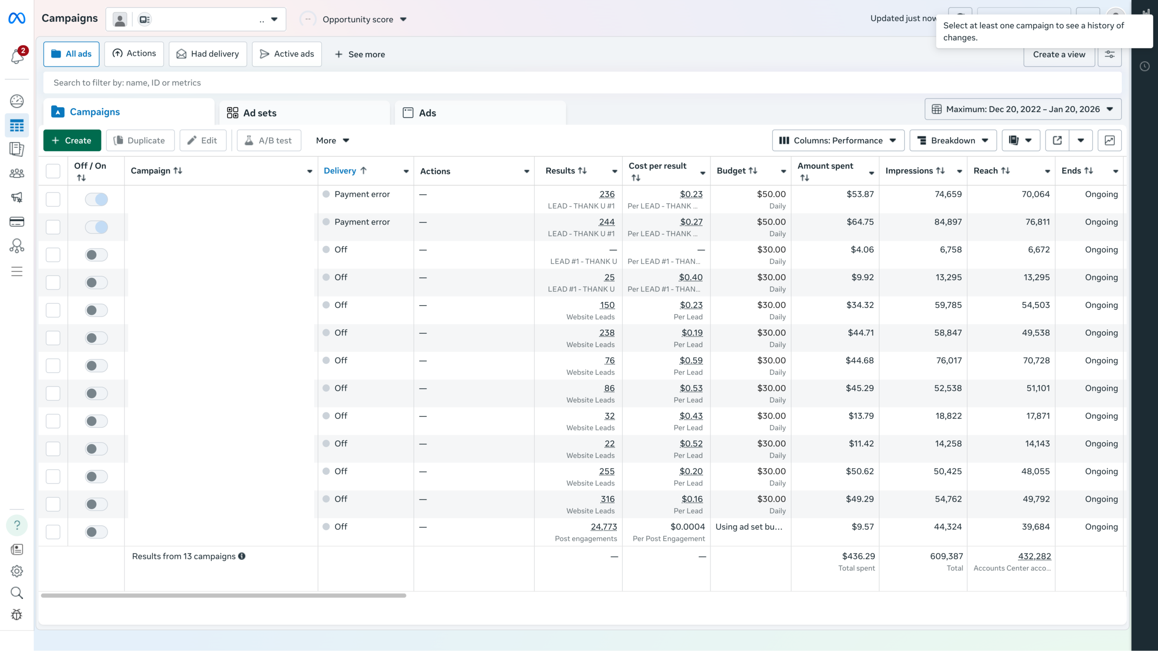
Task: Click the export share icon button
Action: coord(1057,141)
